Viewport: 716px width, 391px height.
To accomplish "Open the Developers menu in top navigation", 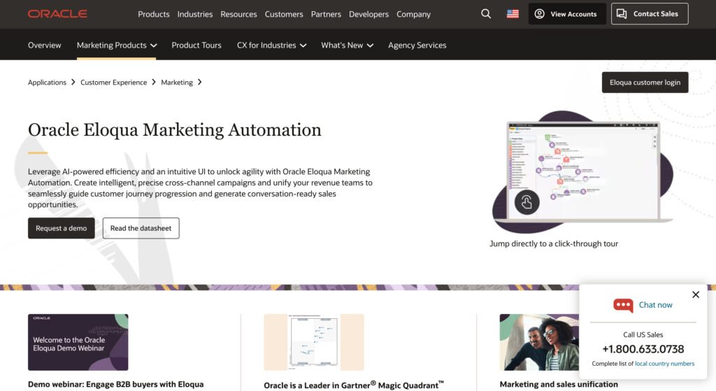I will (368, 14).
